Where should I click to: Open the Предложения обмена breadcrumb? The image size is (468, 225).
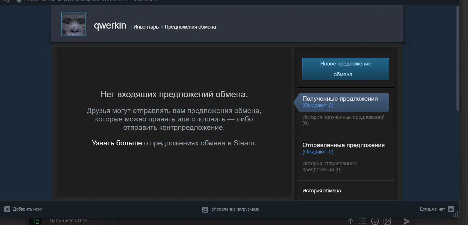[190, 27]
